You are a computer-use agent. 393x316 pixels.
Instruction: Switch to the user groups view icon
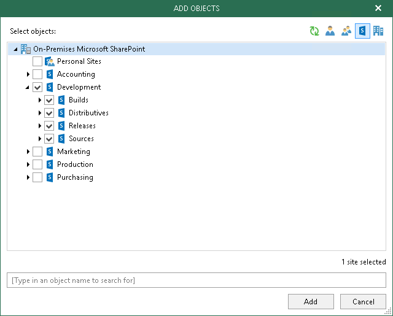(346, 31)
